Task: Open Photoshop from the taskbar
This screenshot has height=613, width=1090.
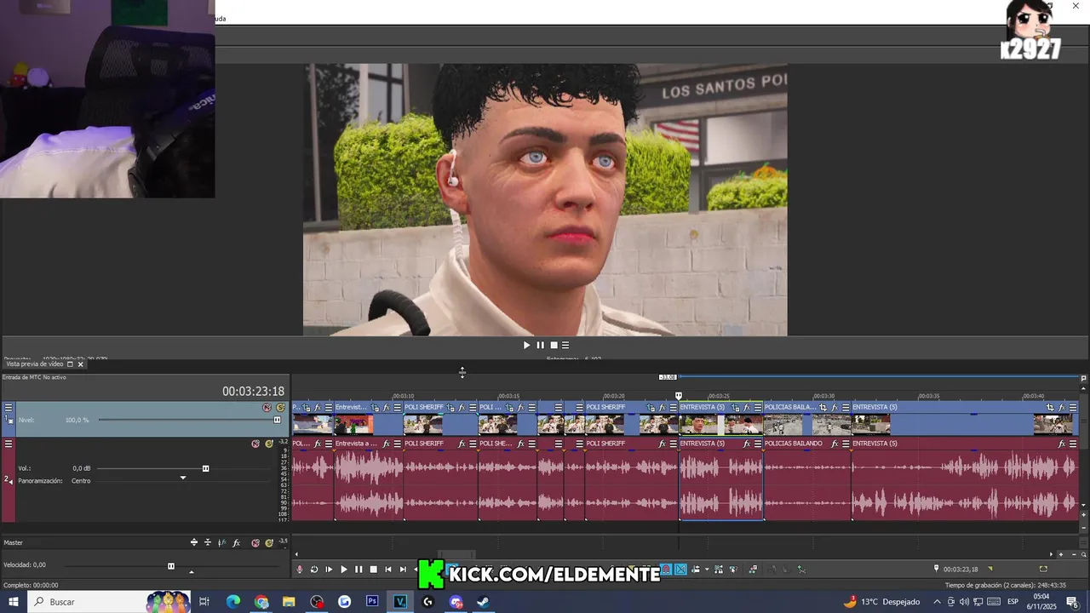Action: (372, 602)
